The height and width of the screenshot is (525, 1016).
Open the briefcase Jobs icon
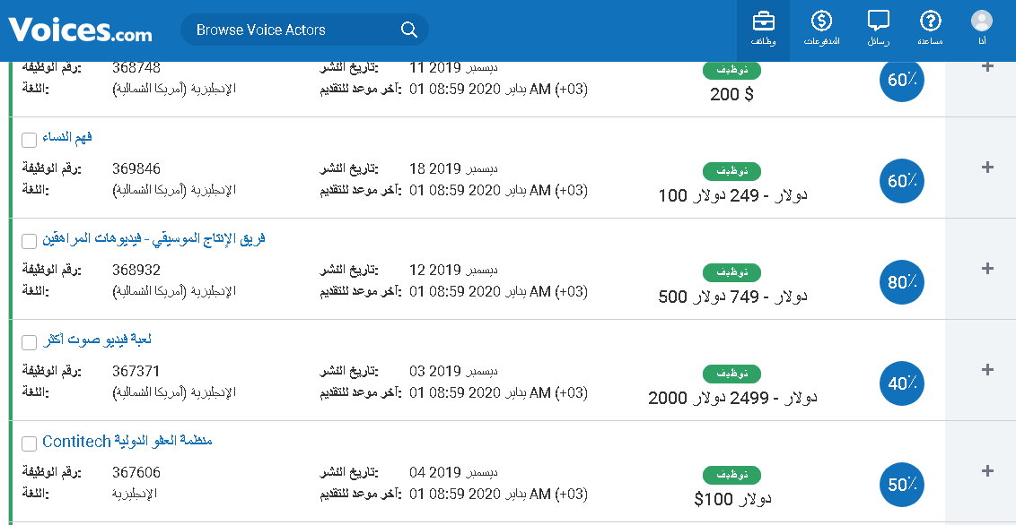[763, 29]
